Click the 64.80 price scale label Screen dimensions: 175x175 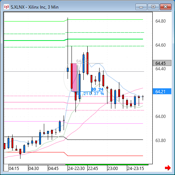pyautogui.click(x=161, y=21)
